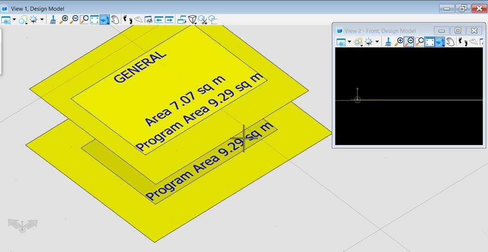Screen dimensions: 488x252
Task: Expand View Attributes dropdown arrow in View 2
Action: 350,42
